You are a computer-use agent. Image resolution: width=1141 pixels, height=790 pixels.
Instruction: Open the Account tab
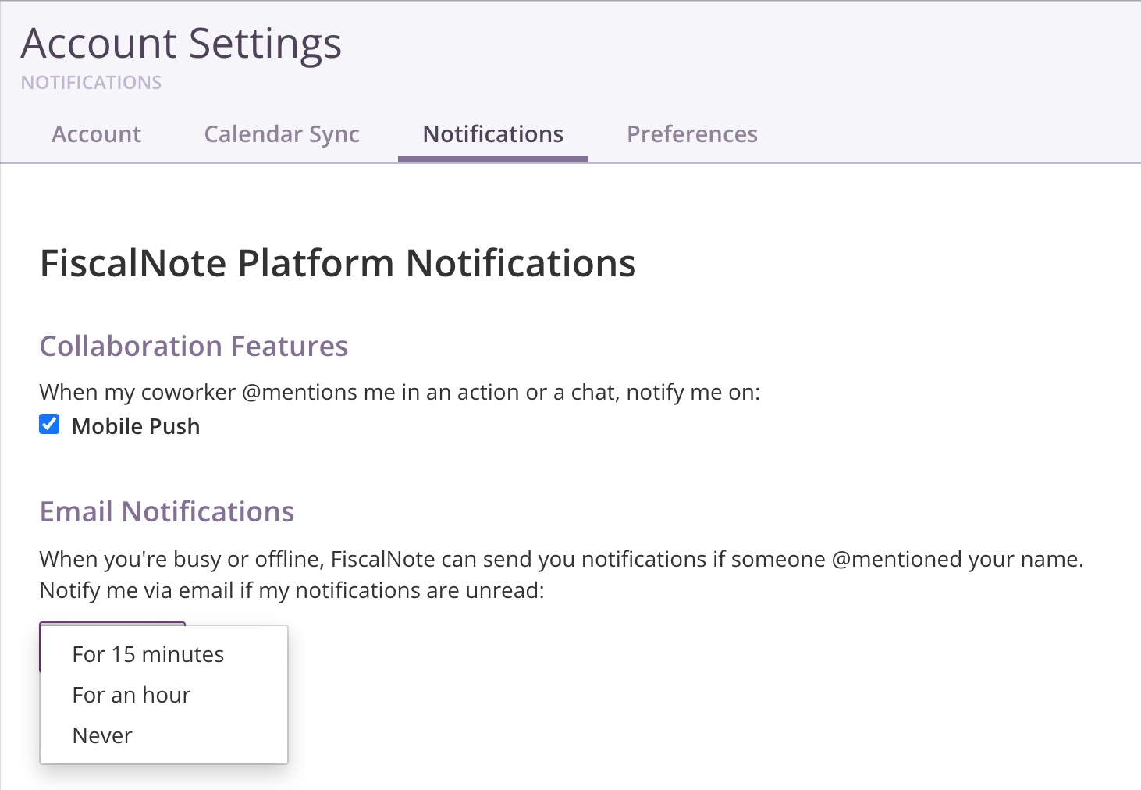(96, 134)
